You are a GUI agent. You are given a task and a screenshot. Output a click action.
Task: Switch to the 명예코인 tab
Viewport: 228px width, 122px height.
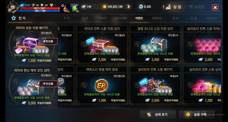(157, 18)
